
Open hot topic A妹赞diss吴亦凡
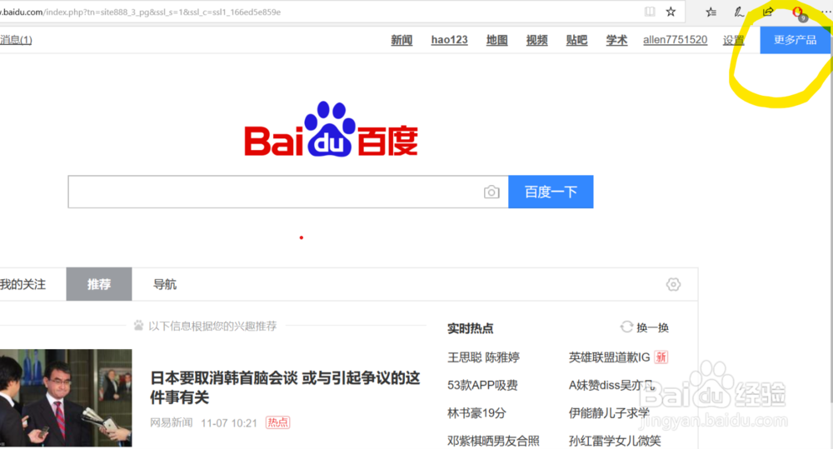coord(611,385)
